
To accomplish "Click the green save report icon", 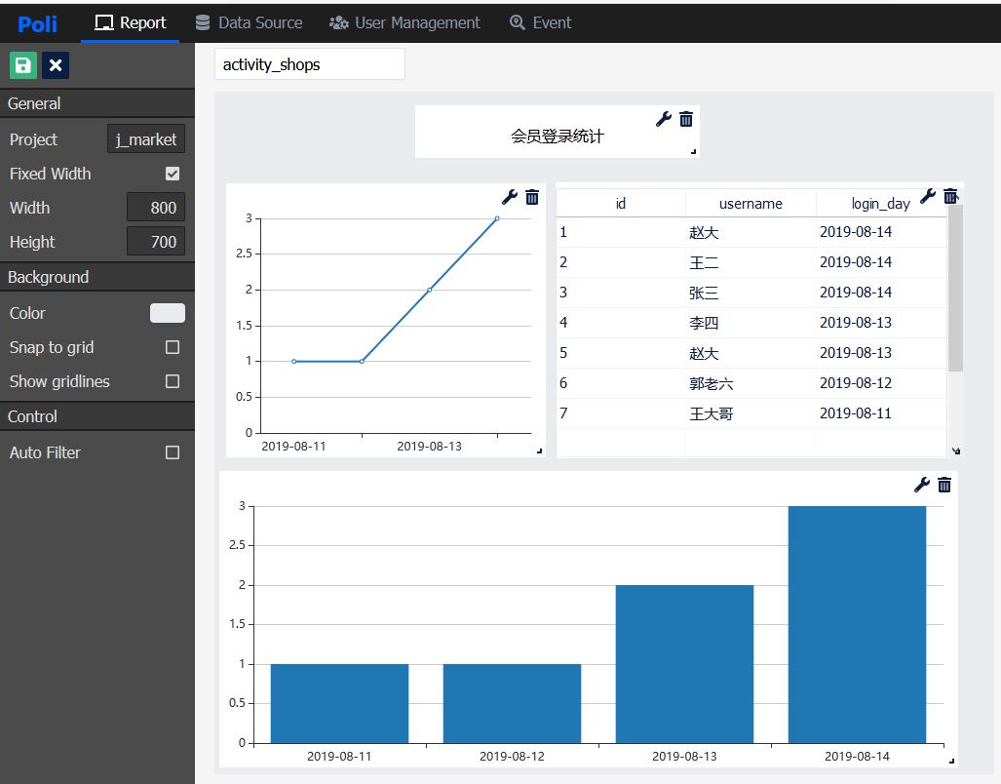I will click(x=23, y=65).
